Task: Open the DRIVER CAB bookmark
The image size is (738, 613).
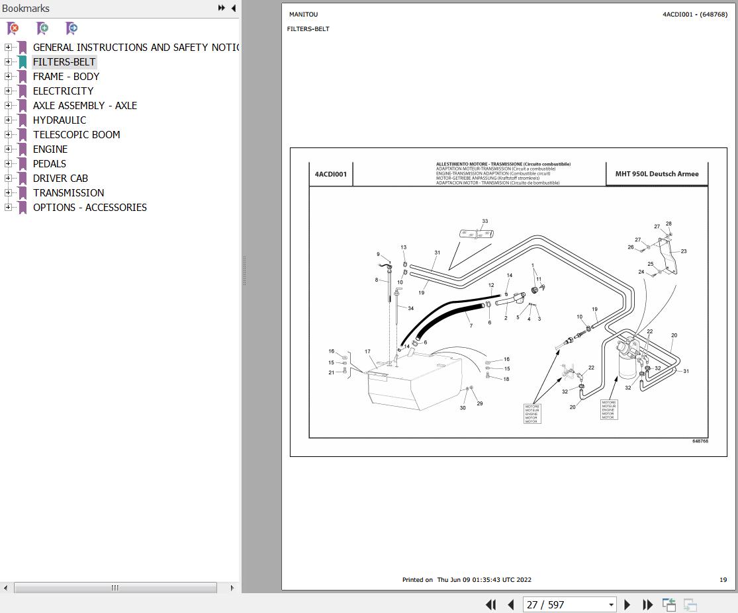Action: (60, 179)
